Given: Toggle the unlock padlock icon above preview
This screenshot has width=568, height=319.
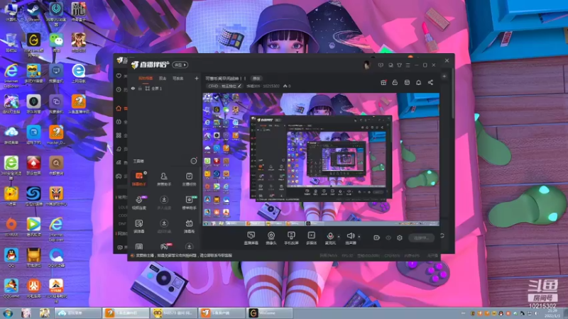Looking at the screenshot, I should 395,82.
